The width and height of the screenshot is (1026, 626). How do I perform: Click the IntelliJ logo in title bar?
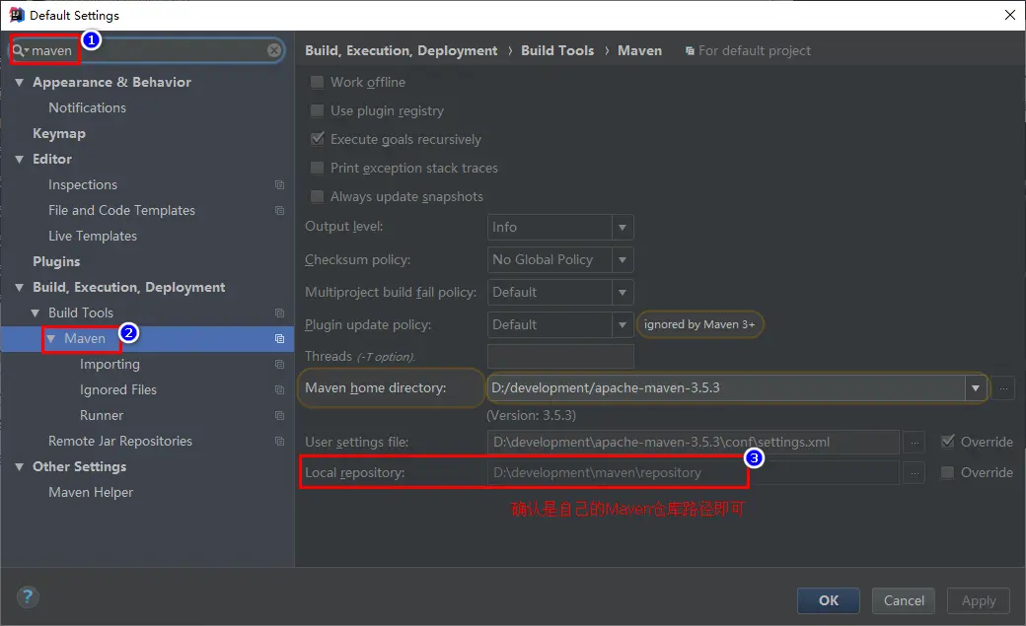point(16,15)
